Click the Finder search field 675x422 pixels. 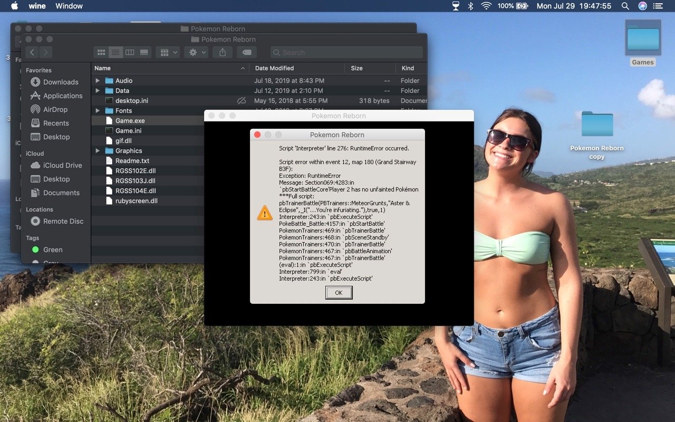pyautogui.click(x=346, y=52)
